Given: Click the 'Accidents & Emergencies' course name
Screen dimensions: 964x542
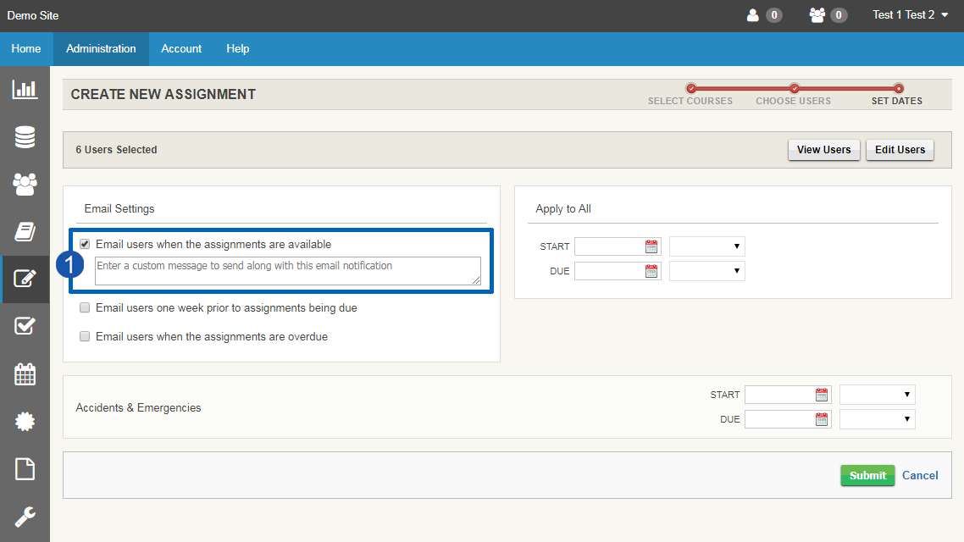Looking at the screenshot, I should click(138, 408).
